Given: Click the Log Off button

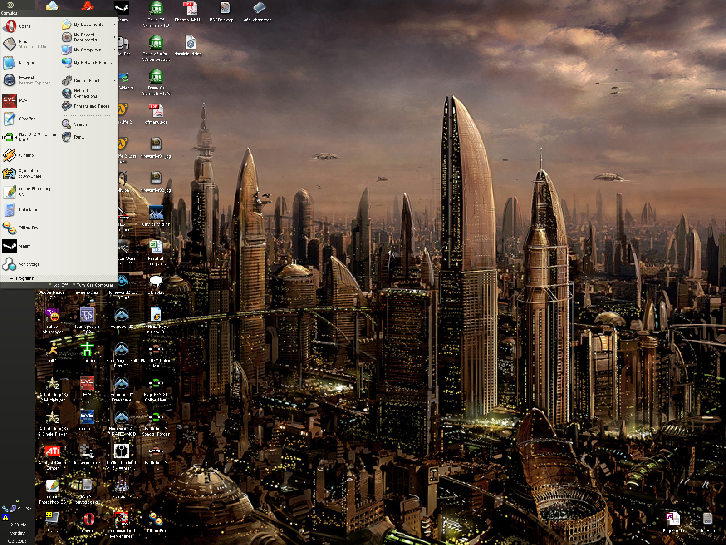Looking at the screenshot, I should coord(59,285).
